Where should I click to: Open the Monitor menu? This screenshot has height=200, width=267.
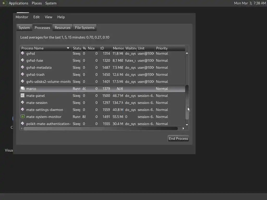[x=22, y=17]
